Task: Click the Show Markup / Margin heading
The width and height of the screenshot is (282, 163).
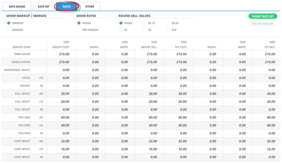Action: tap(26, 16)
